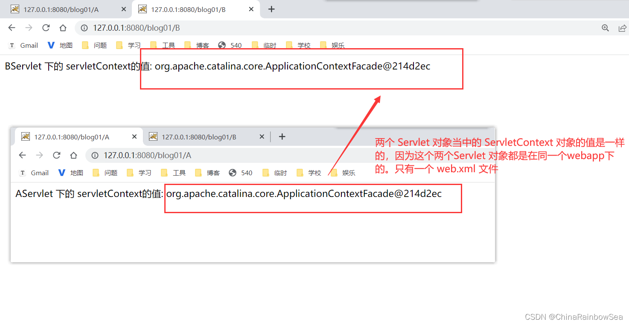Screen dimensions: 629x324
Task: Open Gmail bookmark in top window
Action: [23, 45]
